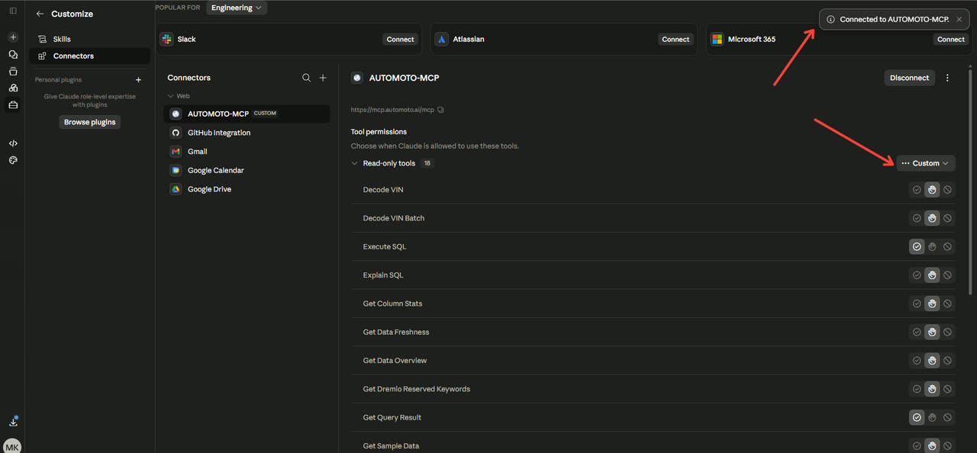Add a personal plugin with the plus icon
This screenshot has height=453, width=977.
[x=138, y=80]
